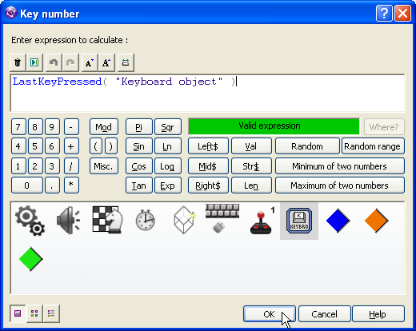Image resolution: width=416 pixels, height=331 pixels.
Task: Select the Keyboard object icon
Action: coord(299,221)
